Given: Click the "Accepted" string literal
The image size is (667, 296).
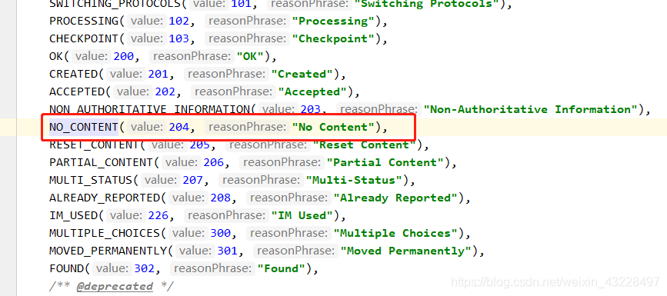Looking at the screenshot, I should point(312,91).
